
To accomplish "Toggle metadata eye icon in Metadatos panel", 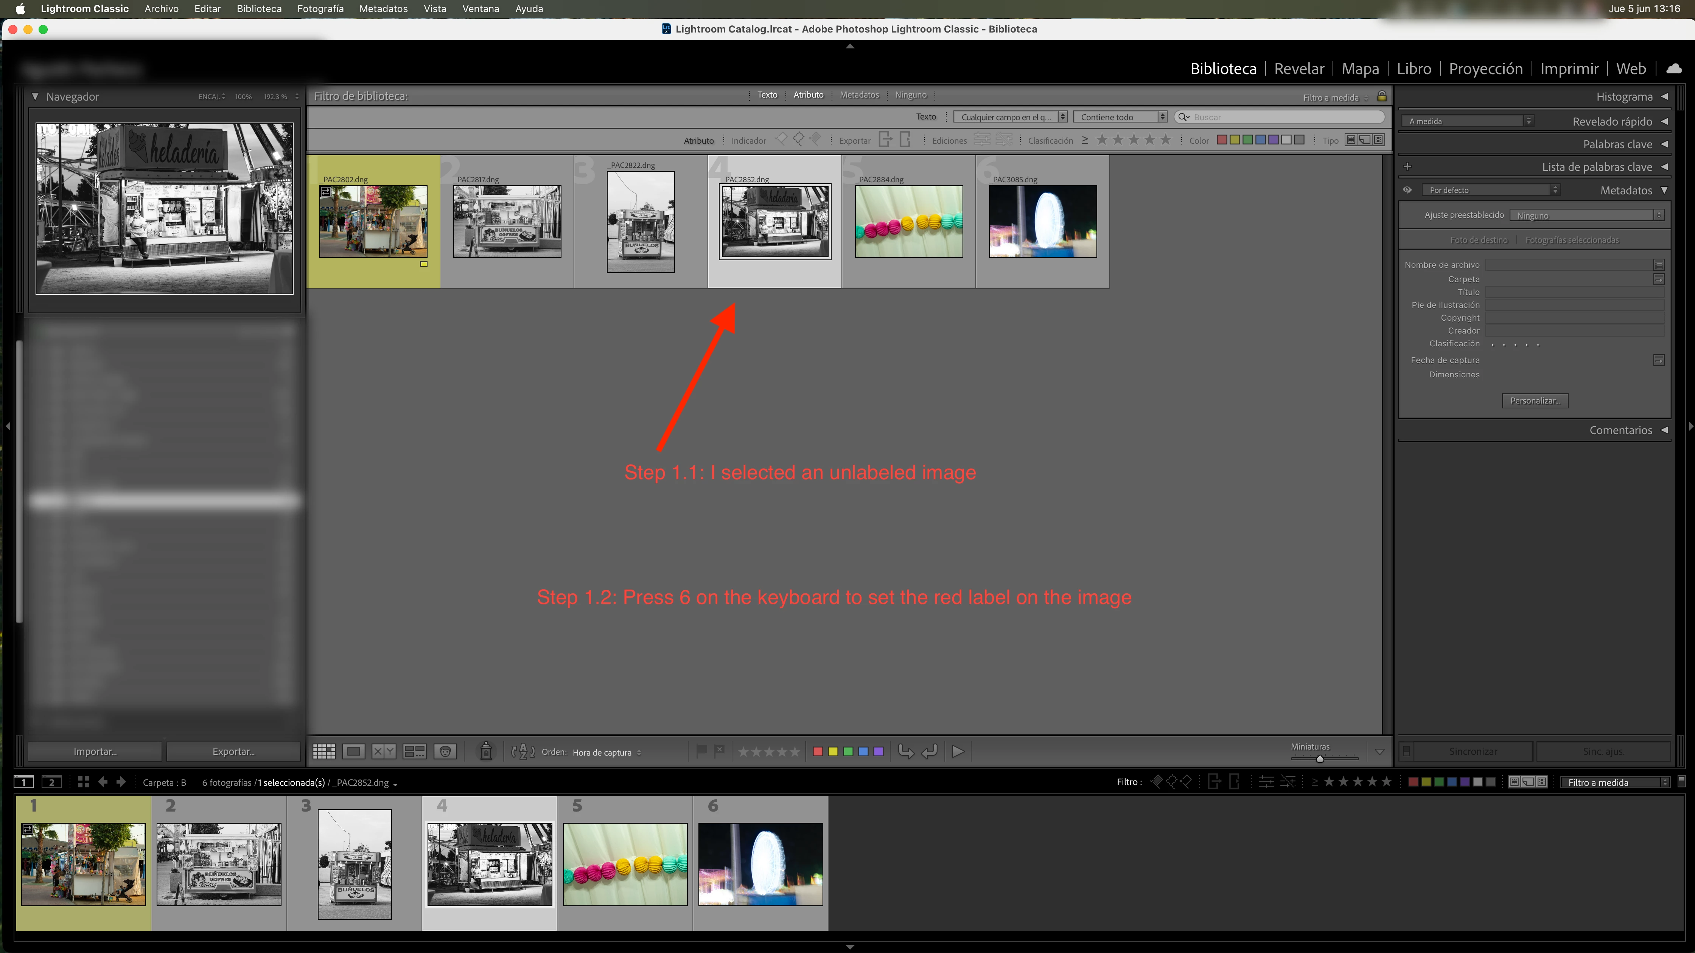I will tap(1407, 190).
